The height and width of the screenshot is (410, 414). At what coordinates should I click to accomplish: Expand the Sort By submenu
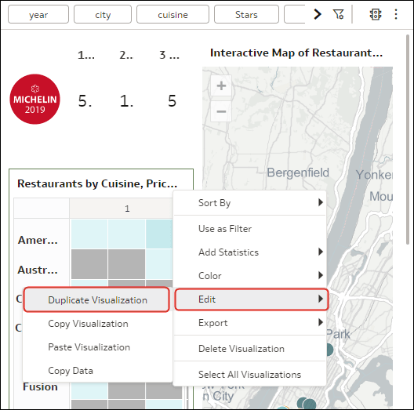250,203
